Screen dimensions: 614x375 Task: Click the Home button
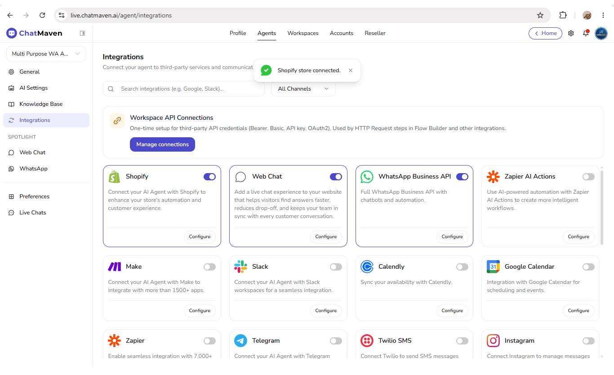(x=545, y=33)
